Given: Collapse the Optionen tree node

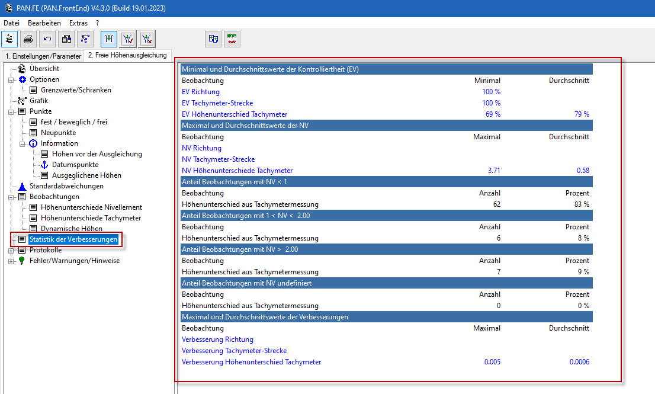Looking at the screenshot, I should [x=11, y=79].
